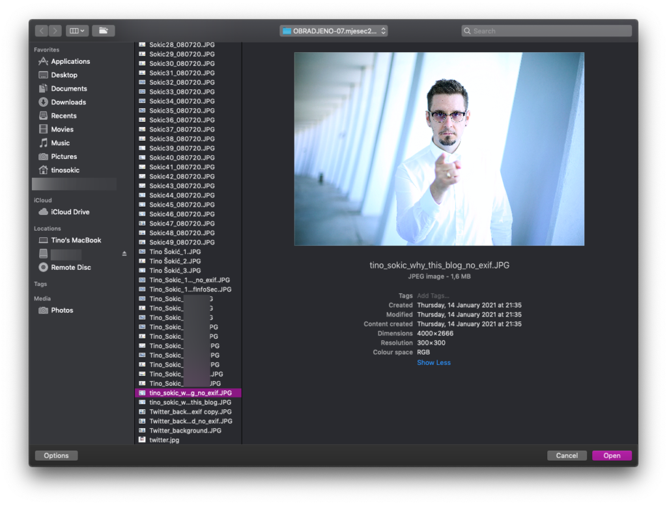
Task: Select Sokic40_080720.JPG in the file list
Action: pyautogui.click(x=182, y=158)
